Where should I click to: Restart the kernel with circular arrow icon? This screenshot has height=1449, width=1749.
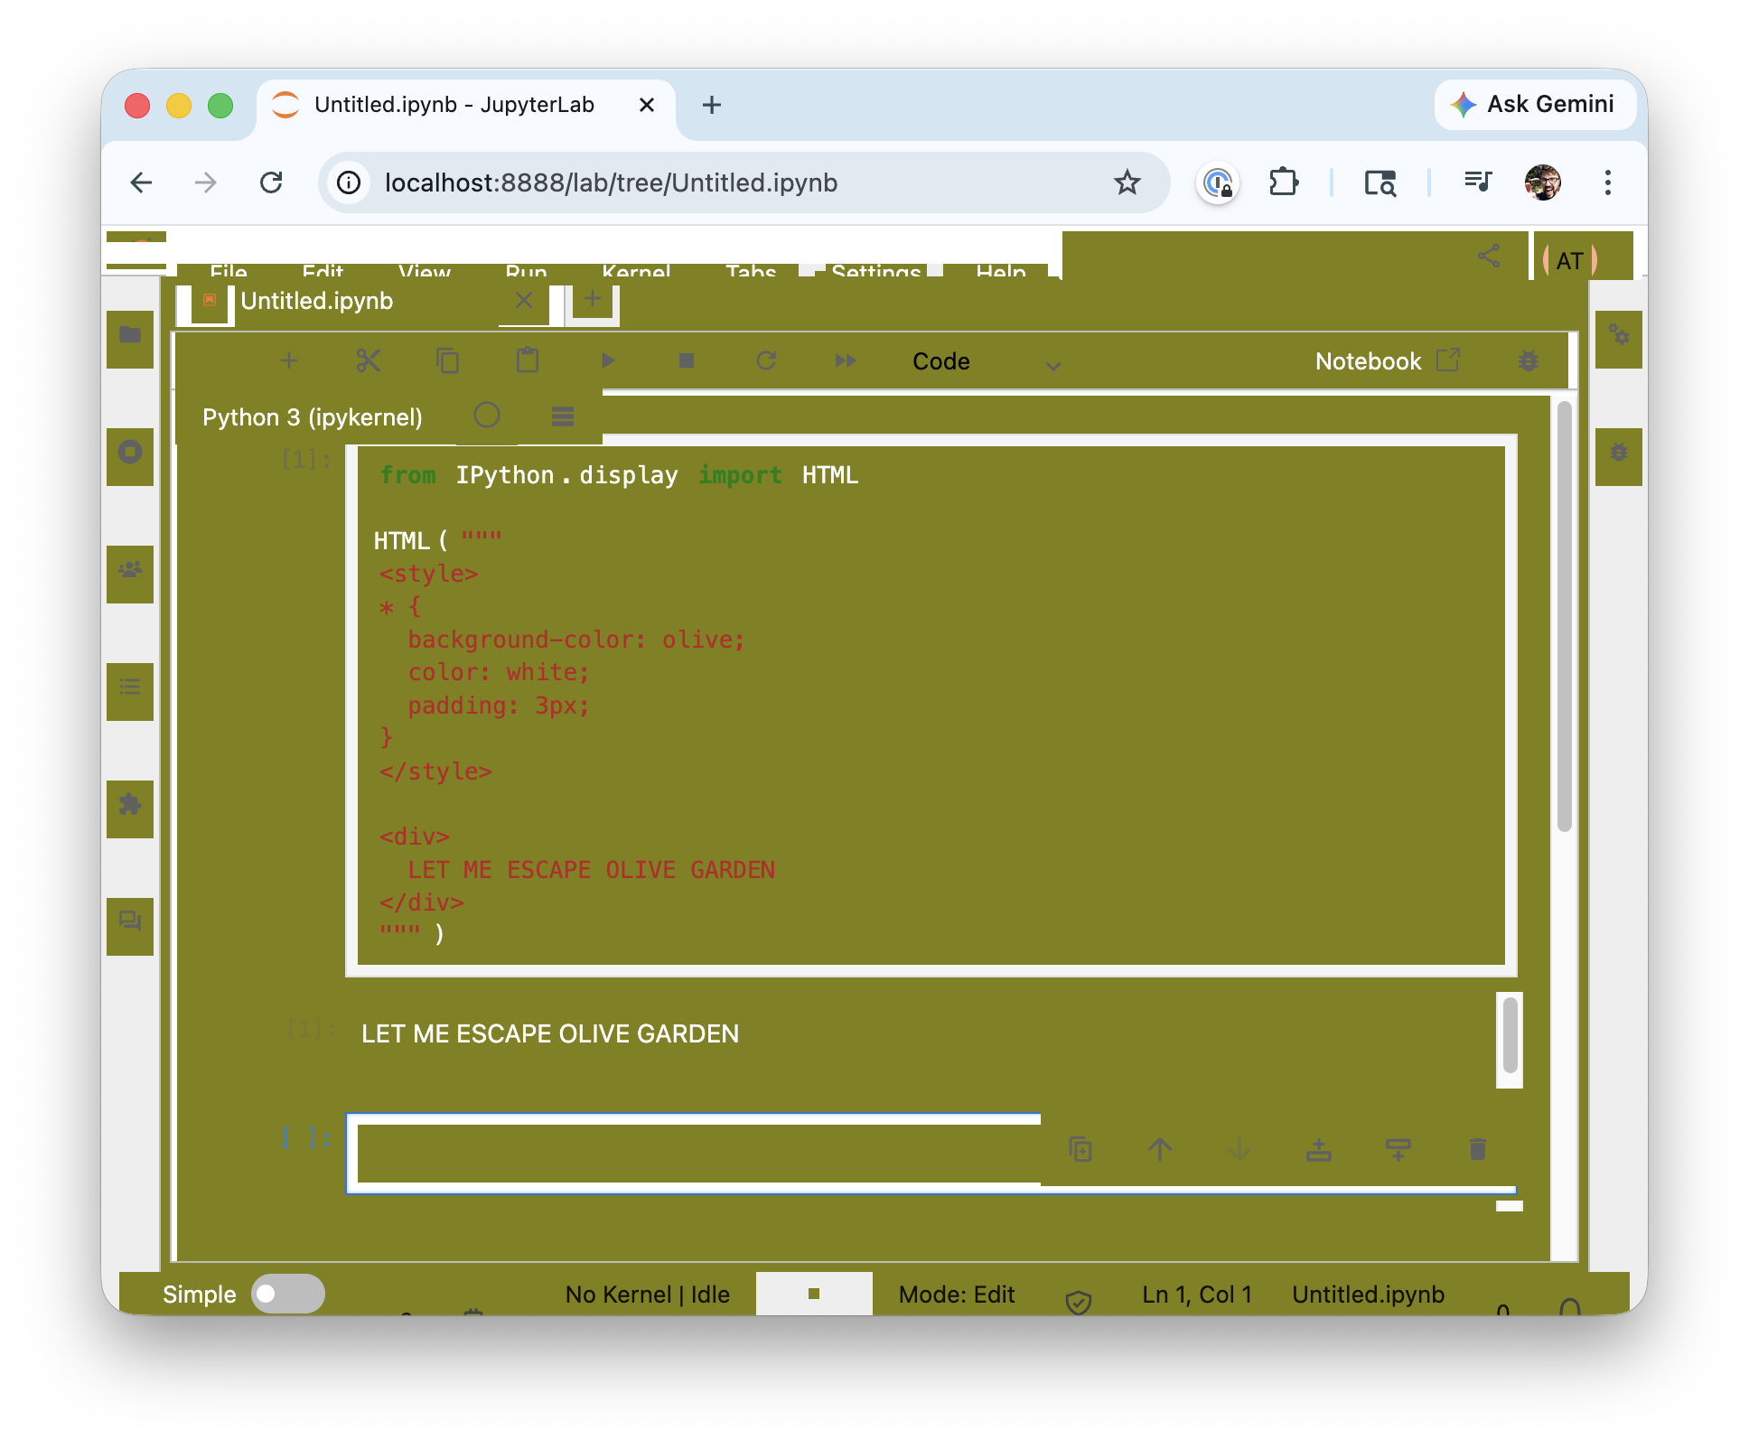(x=766, y=361)
